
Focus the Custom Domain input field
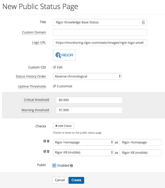pyautogui.click(x=100, y=32)
